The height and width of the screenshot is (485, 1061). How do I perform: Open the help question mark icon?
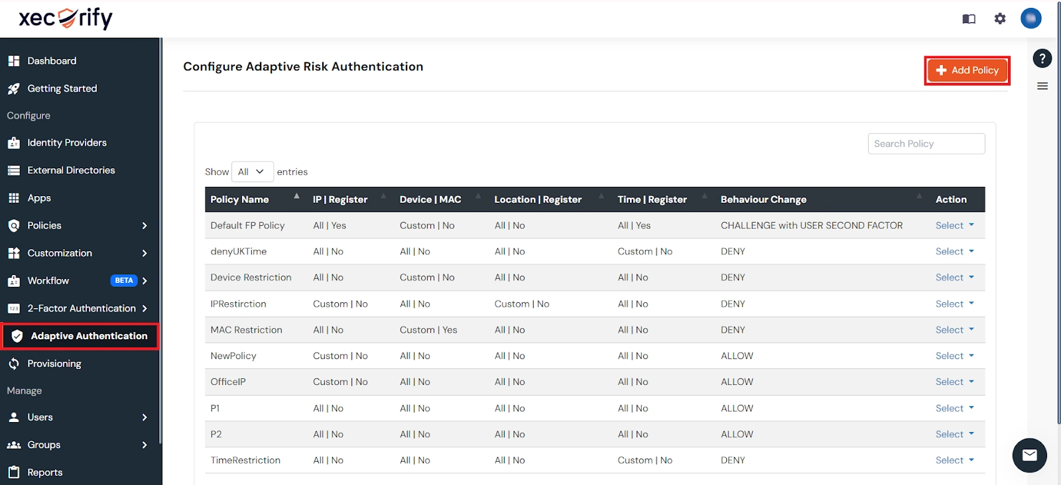pyautogui.click(x=1042, y=58)
